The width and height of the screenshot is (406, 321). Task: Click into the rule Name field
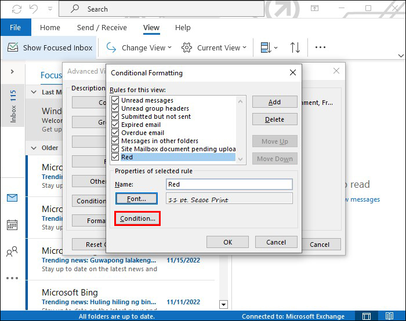click(x=230, y=184)
